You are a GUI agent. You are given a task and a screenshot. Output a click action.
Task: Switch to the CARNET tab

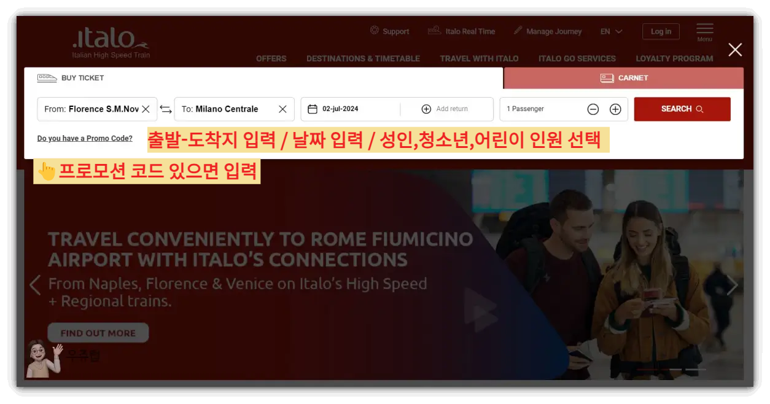(624, 78)
